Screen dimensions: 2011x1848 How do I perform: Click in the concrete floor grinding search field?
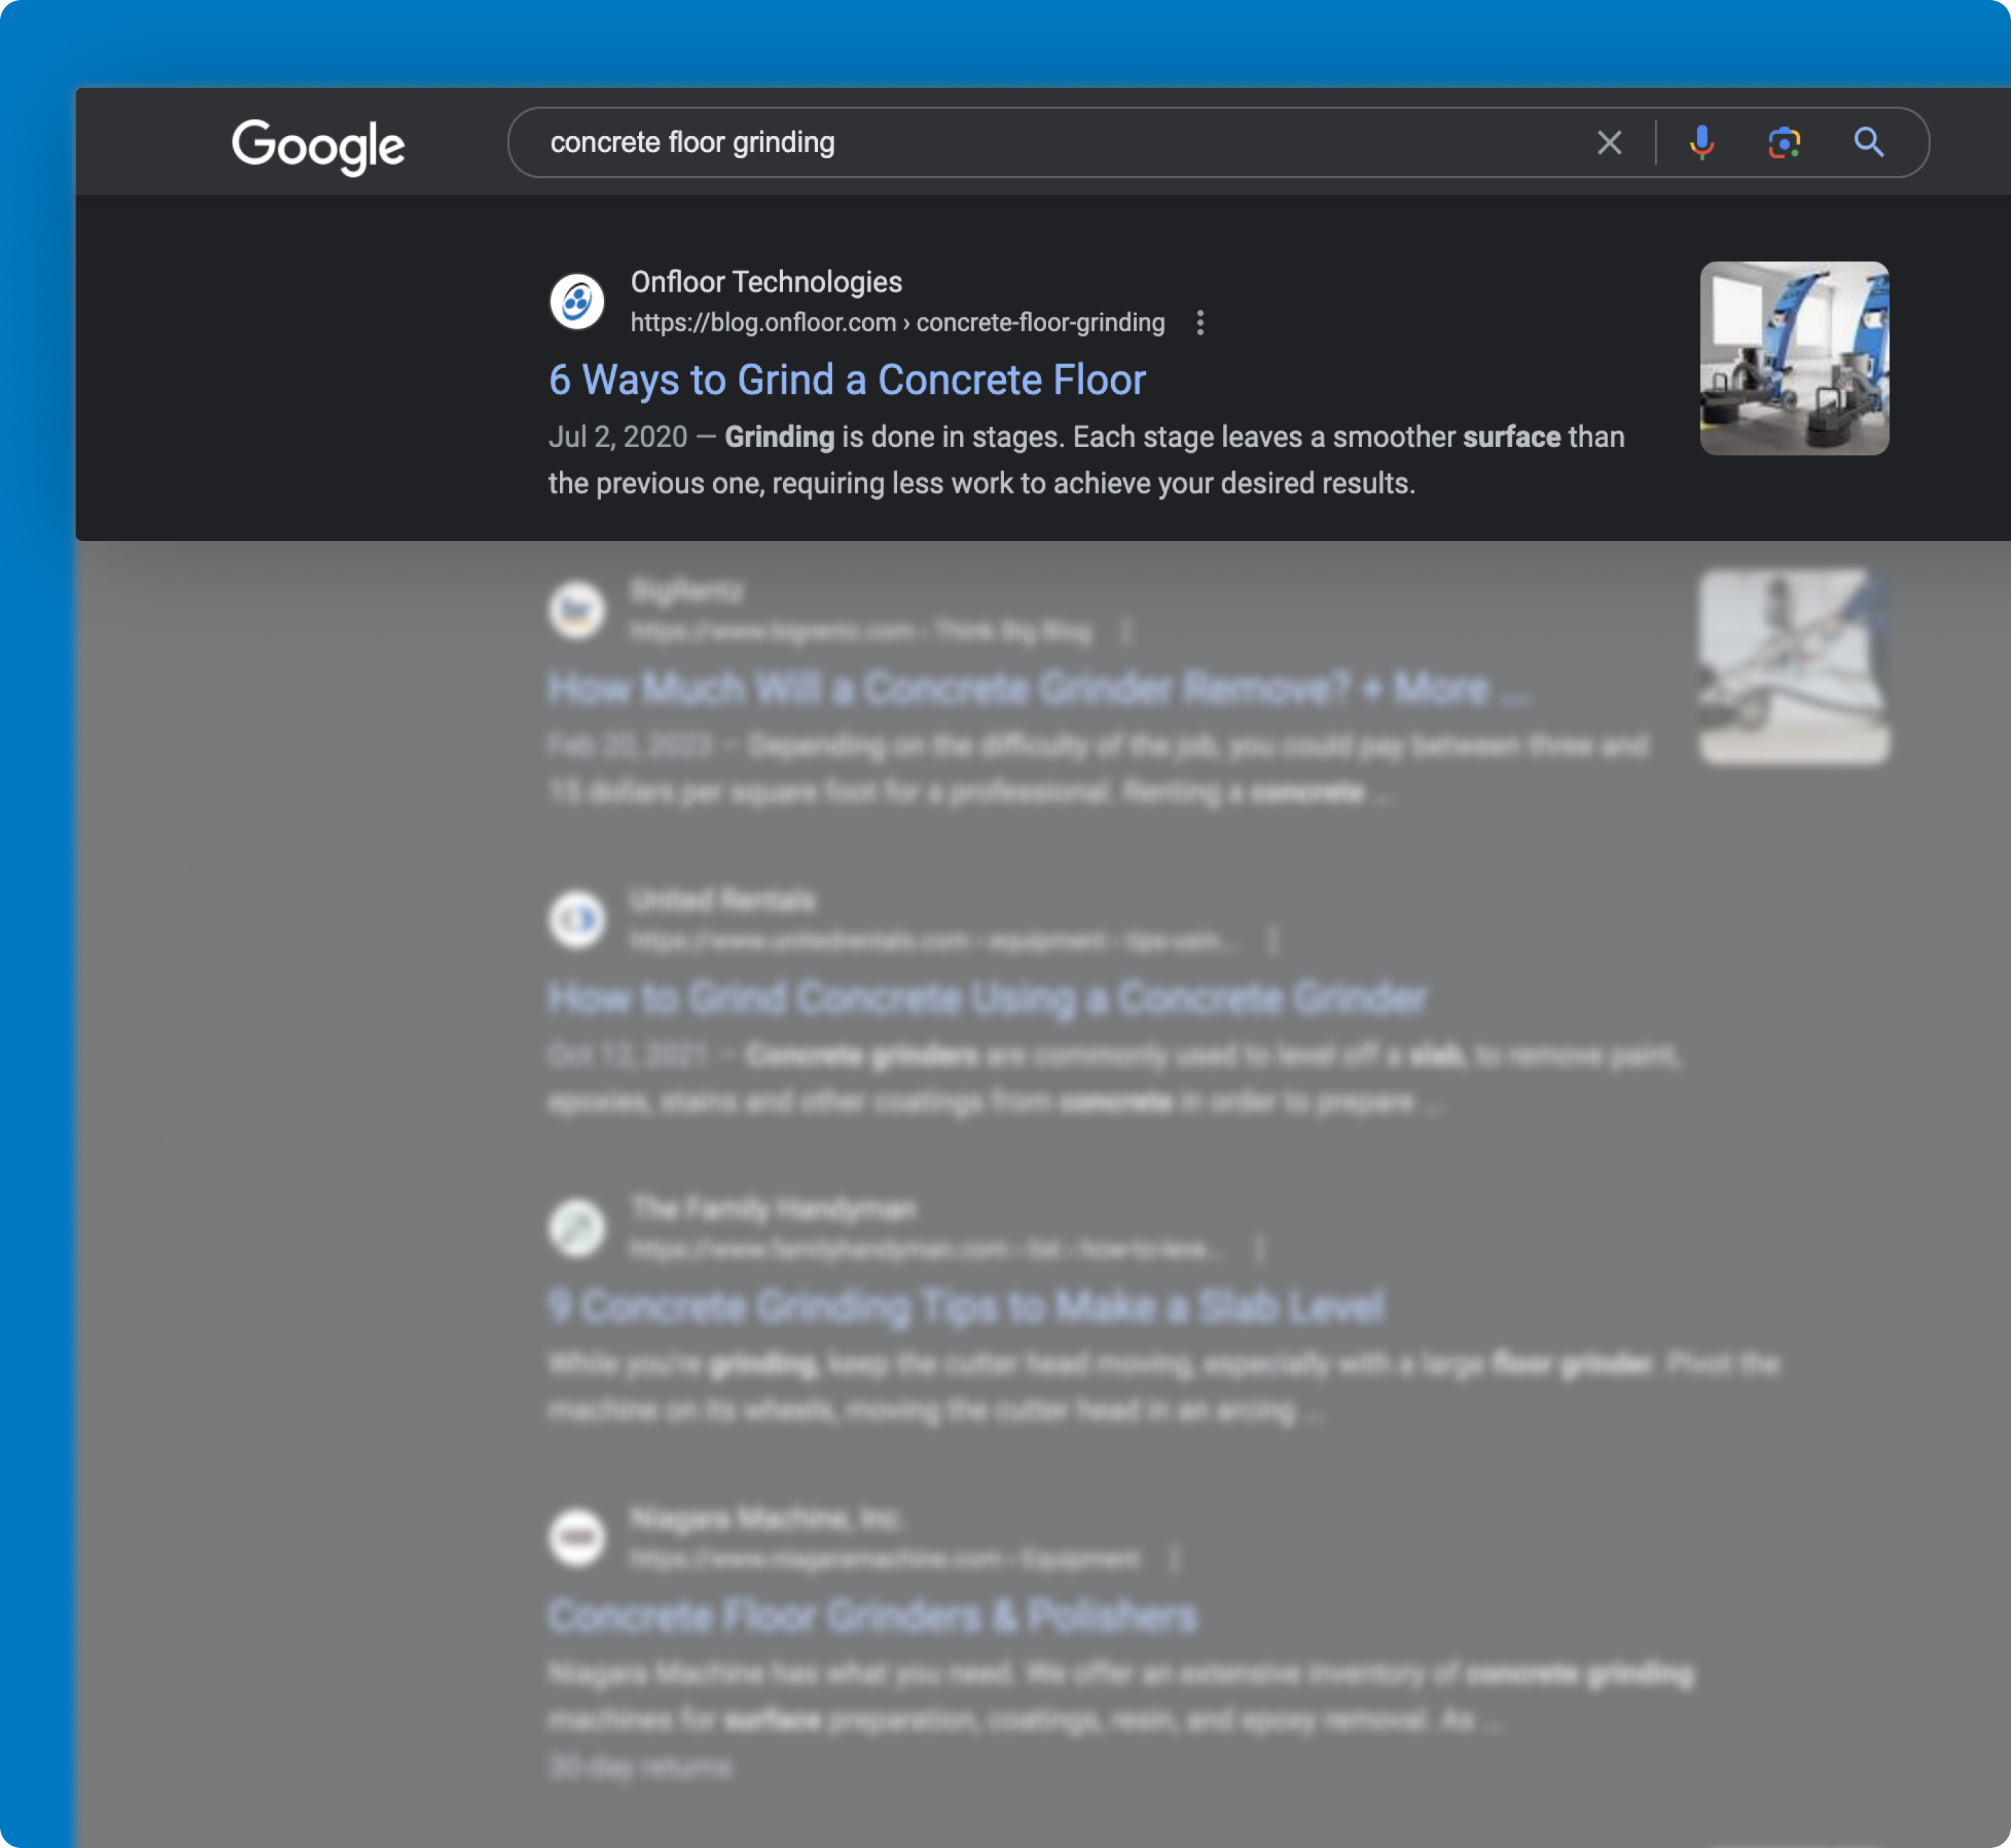pyautogui.click(x=1000, y=143)
